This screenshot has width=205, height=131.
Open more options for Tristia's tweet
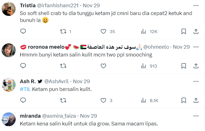(196, 6)
